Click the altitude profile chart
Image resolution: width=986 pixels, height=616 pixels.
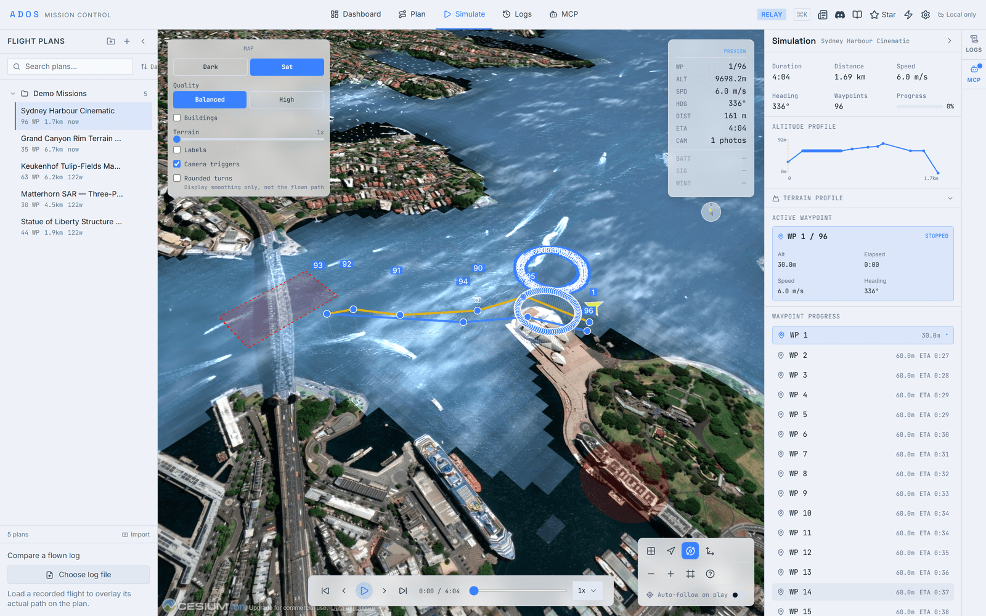[862, 159]
